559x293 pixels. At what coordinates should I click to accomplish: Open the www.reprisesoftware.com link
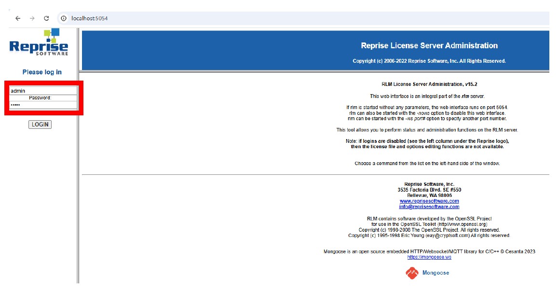(429, 201)
